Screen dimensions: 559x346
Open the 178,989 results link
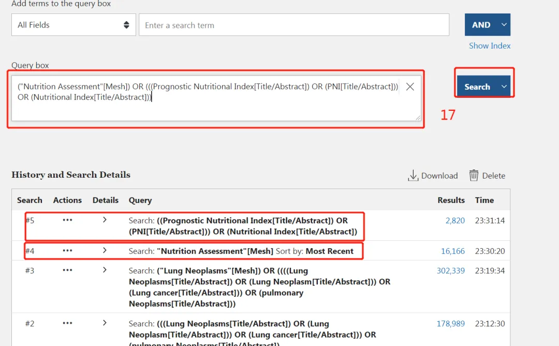tap(451, 324)
